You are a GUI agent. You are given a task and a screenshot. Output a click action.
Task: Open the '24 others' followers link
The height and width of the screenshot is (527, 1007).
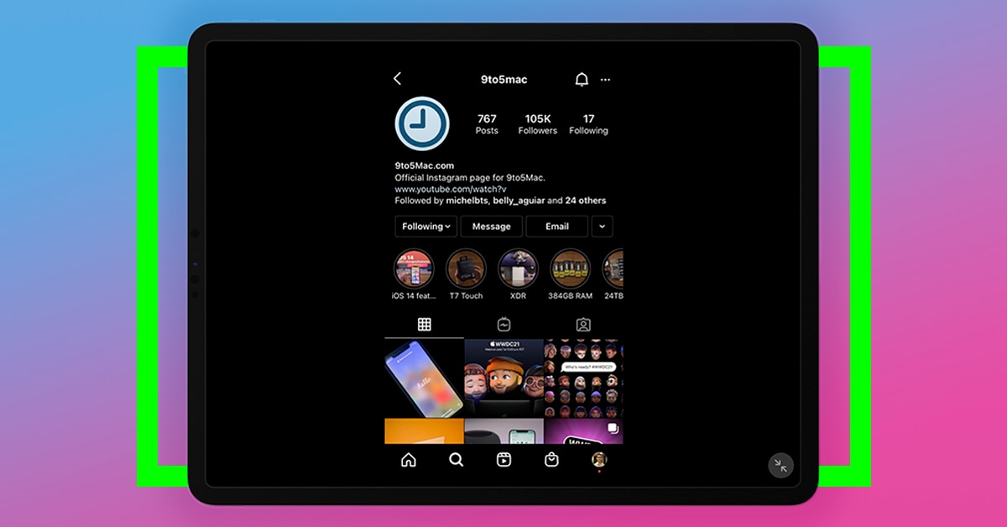tap(586, 201)
